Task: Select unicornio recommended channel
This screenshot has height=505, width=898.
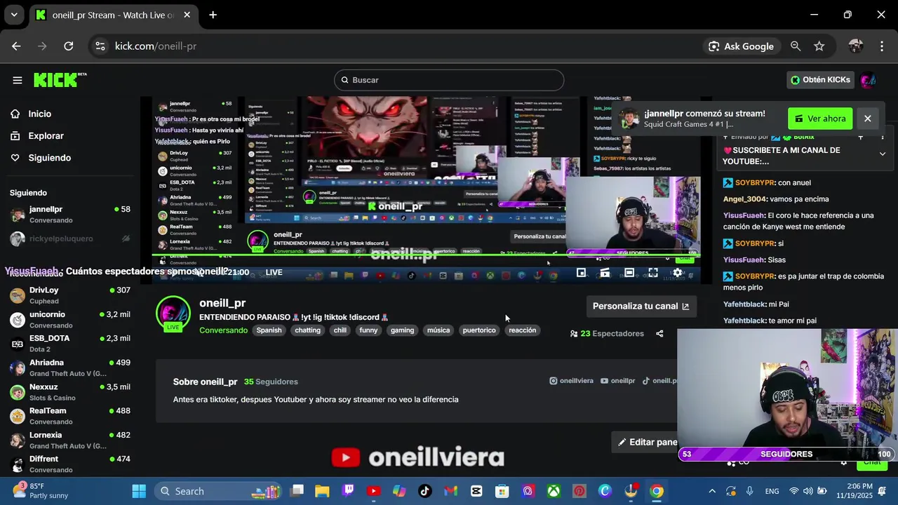Action: 70,319
